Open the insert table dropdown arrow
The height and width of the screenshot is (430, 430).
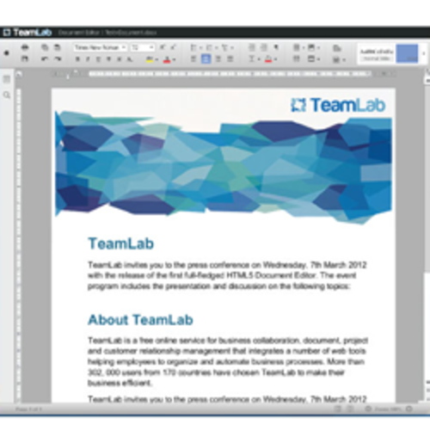coord(303,48)
